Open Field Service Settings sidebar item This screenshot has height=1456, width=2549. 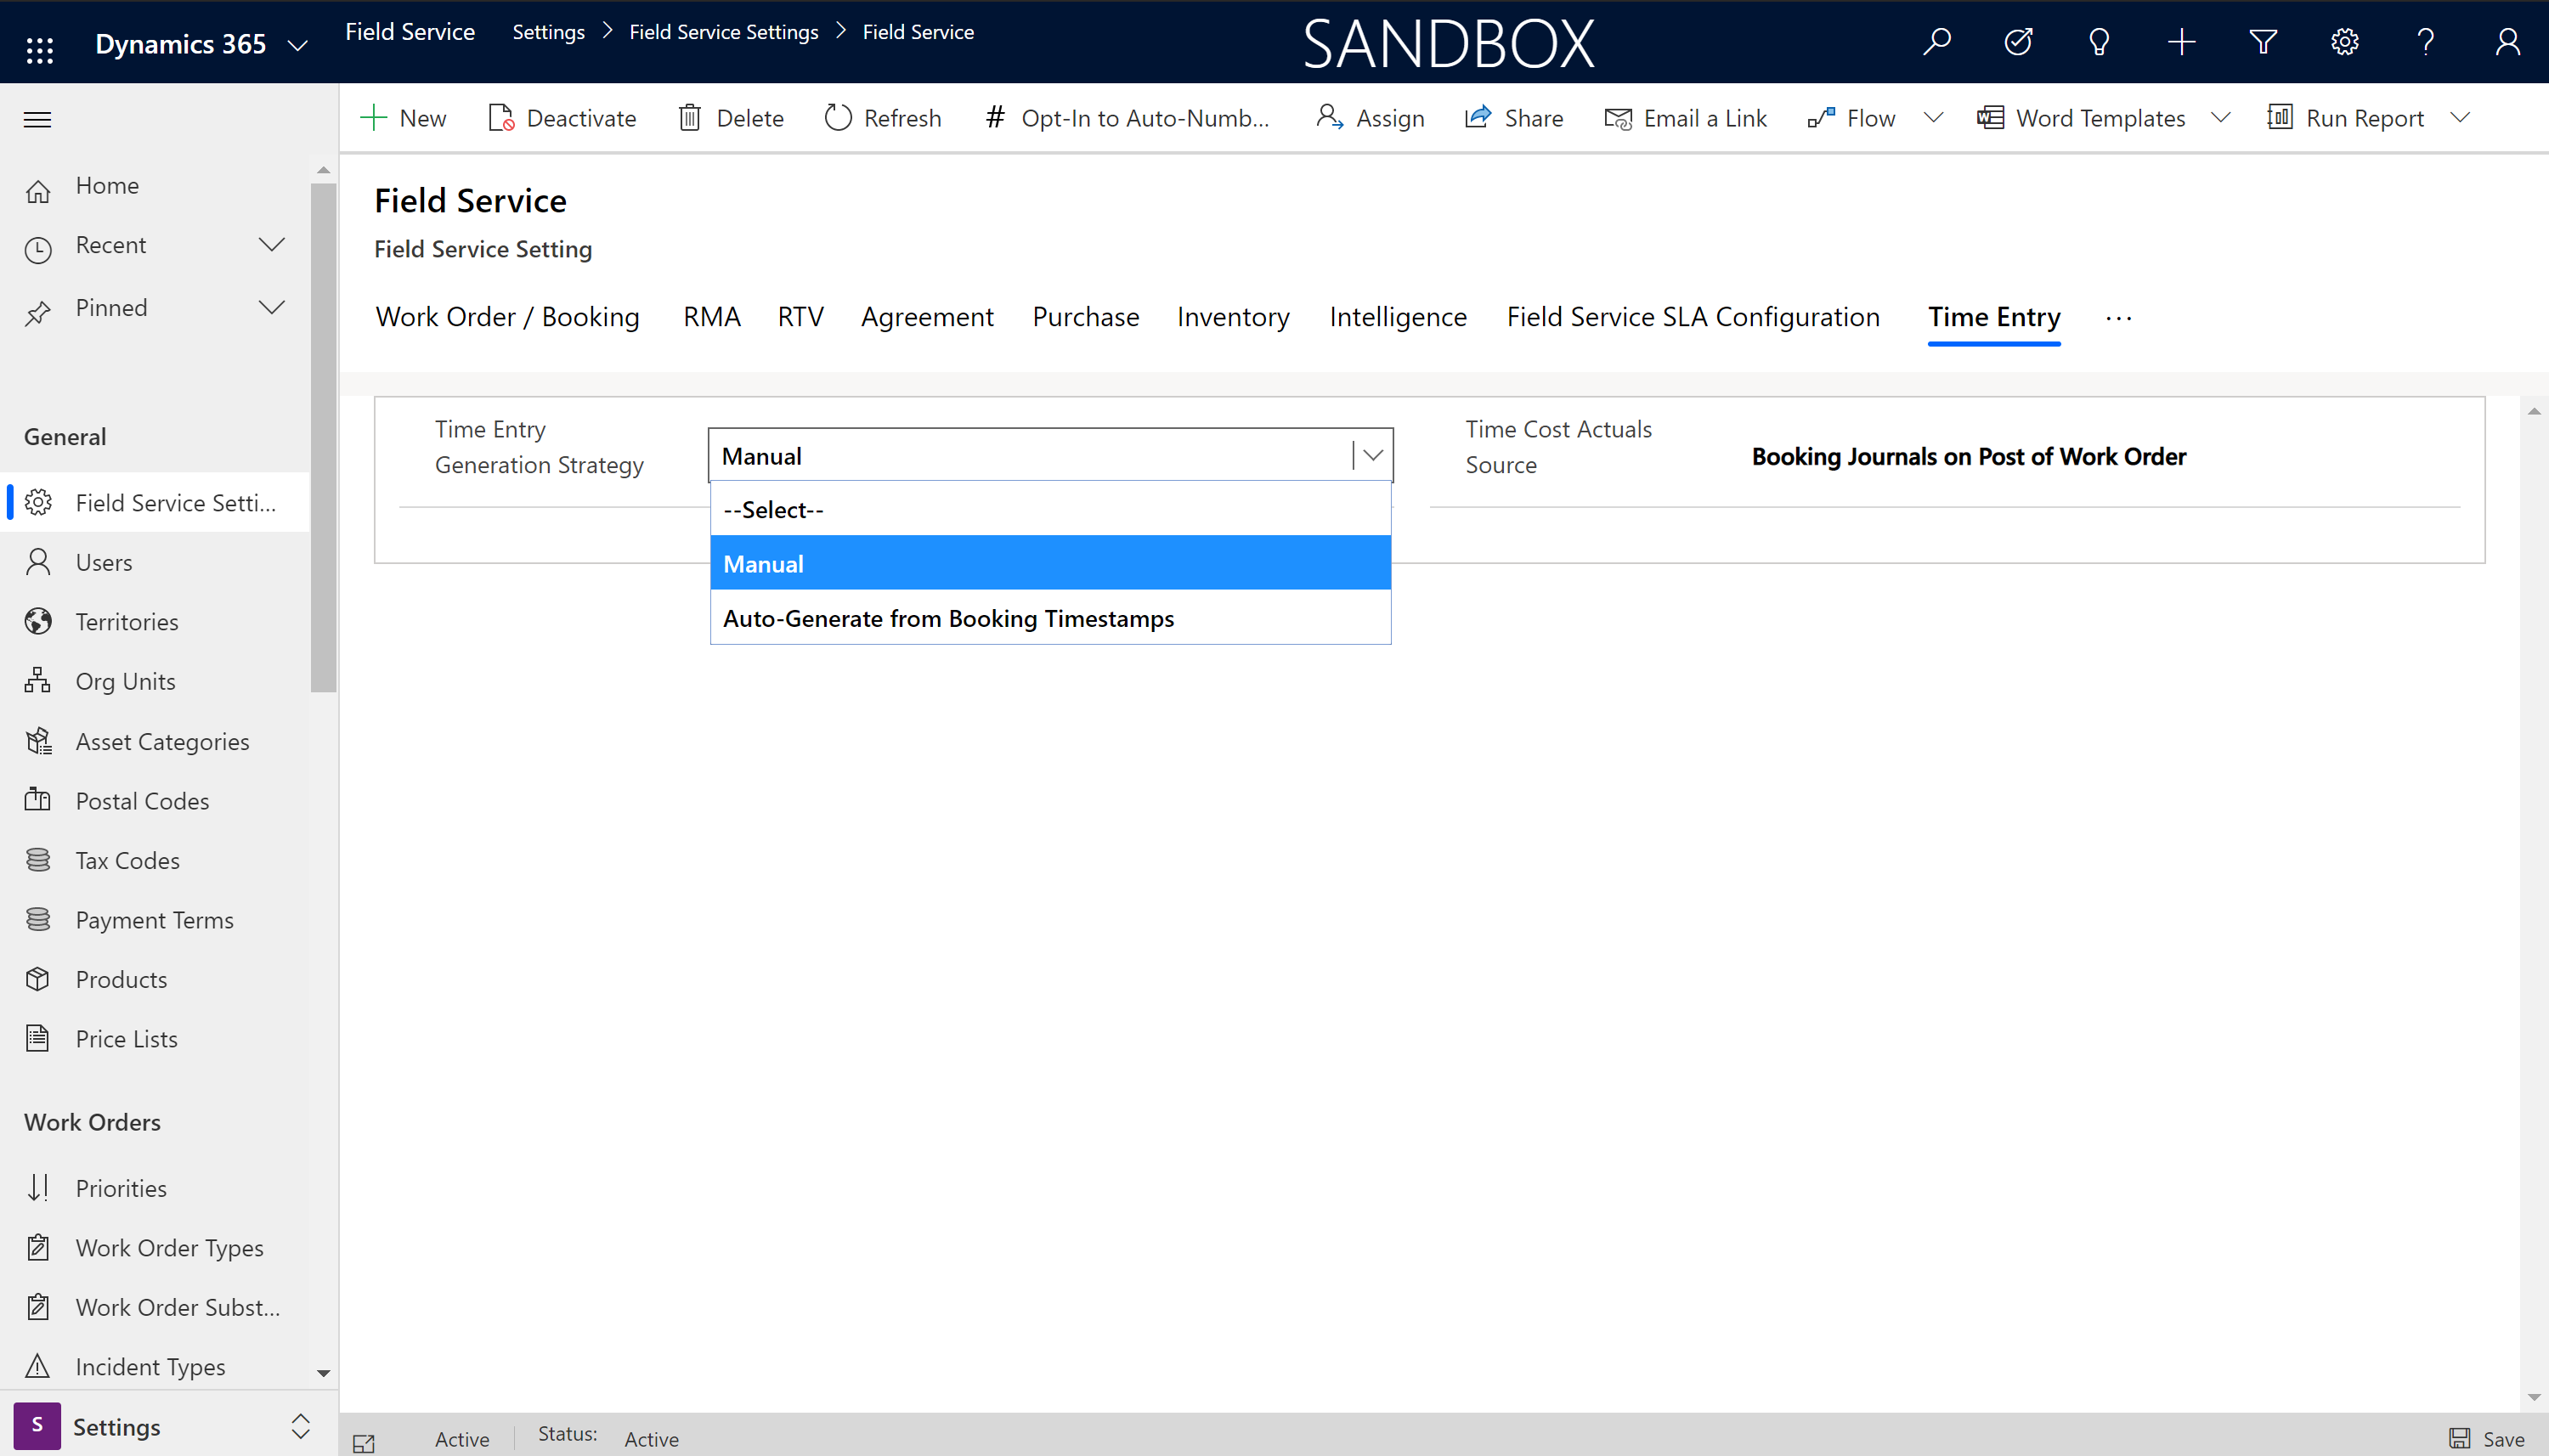pyautogui.click(x=155, y=502)
